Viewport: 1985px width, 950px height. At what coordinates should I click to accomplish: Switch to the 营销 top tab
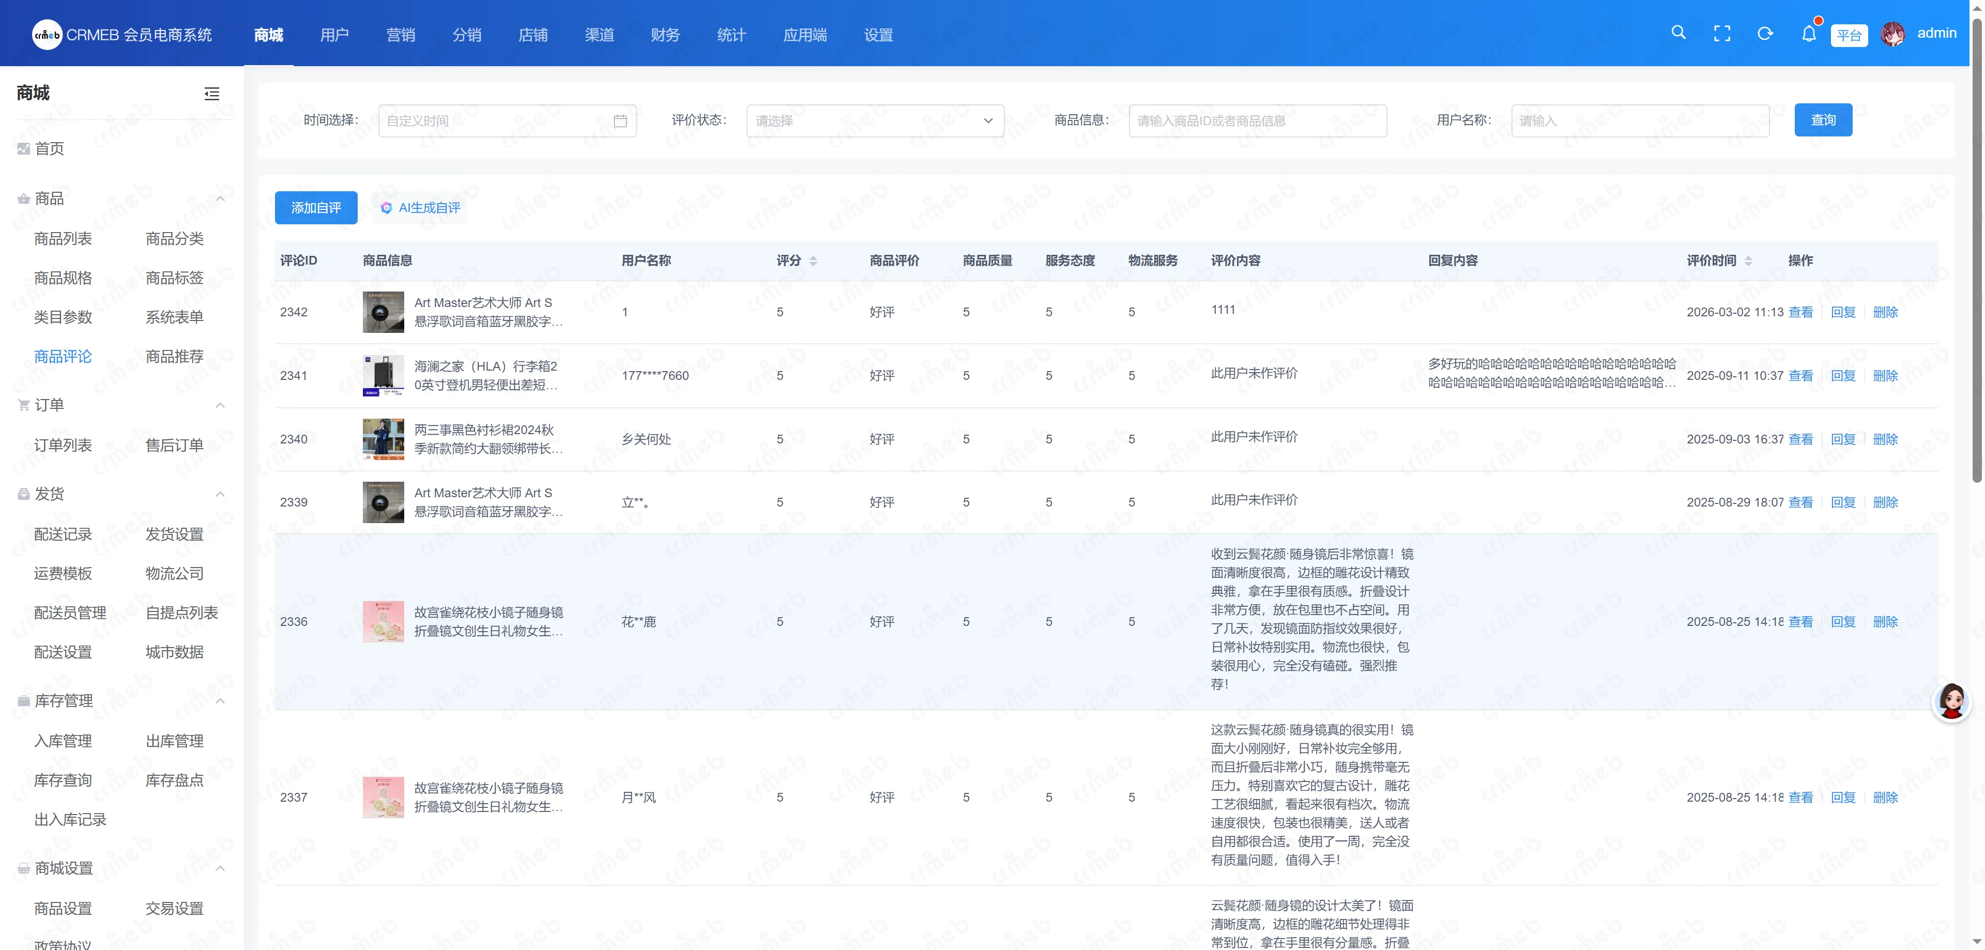(401, 35)
